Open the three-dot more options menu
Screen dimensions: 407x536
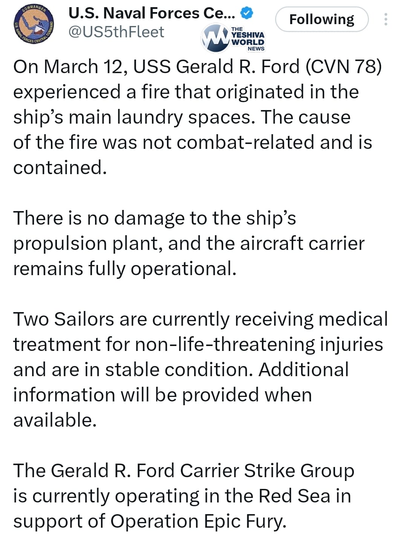pyautogui.click(x=386, y=19)
